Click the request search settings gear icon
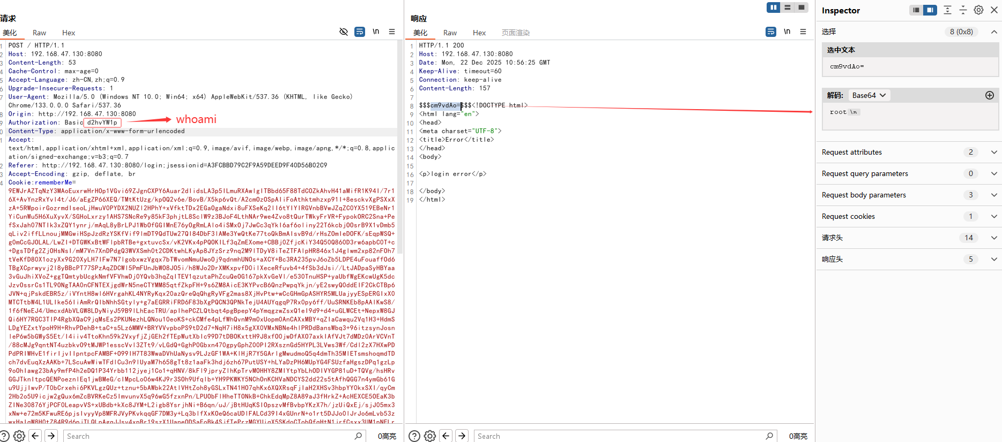Screen dimensions: 1002x442 19,436
